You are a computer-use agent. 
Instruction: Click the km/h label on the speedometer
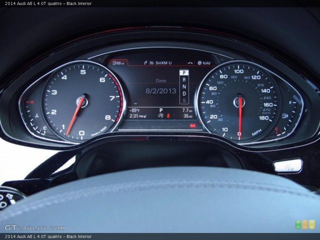click(x=266, y=113)
